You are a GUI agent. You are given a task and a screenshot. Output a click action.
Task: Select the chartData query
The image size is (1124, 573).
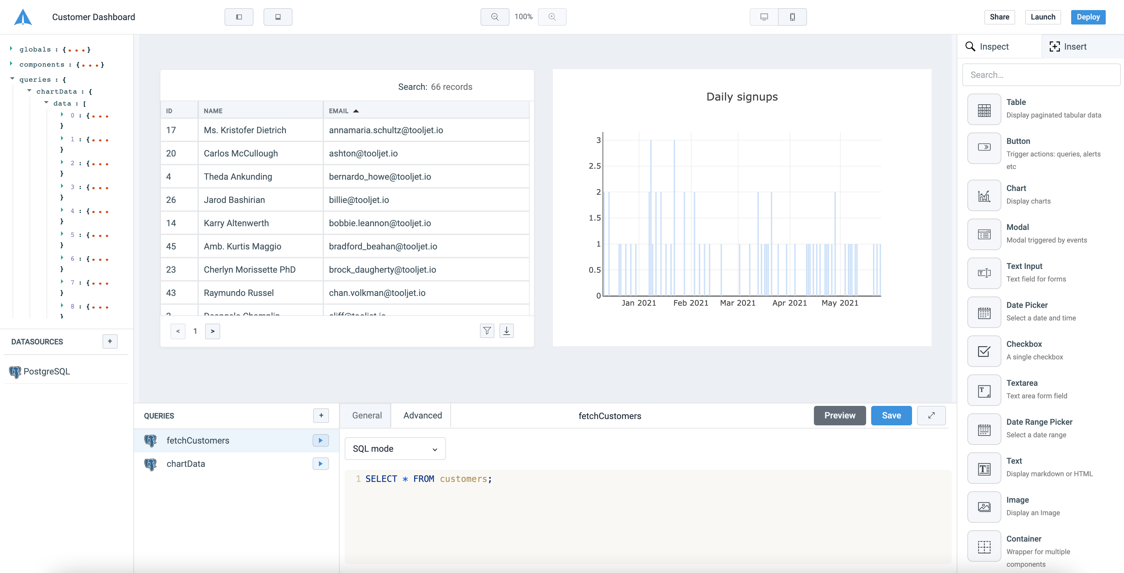tap(236, 464)
